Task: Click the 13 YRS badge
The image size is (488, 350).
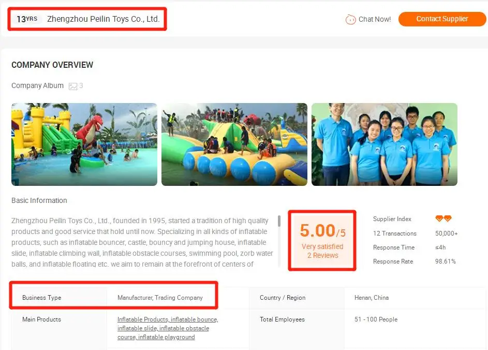Action: (x=27, y=19)
